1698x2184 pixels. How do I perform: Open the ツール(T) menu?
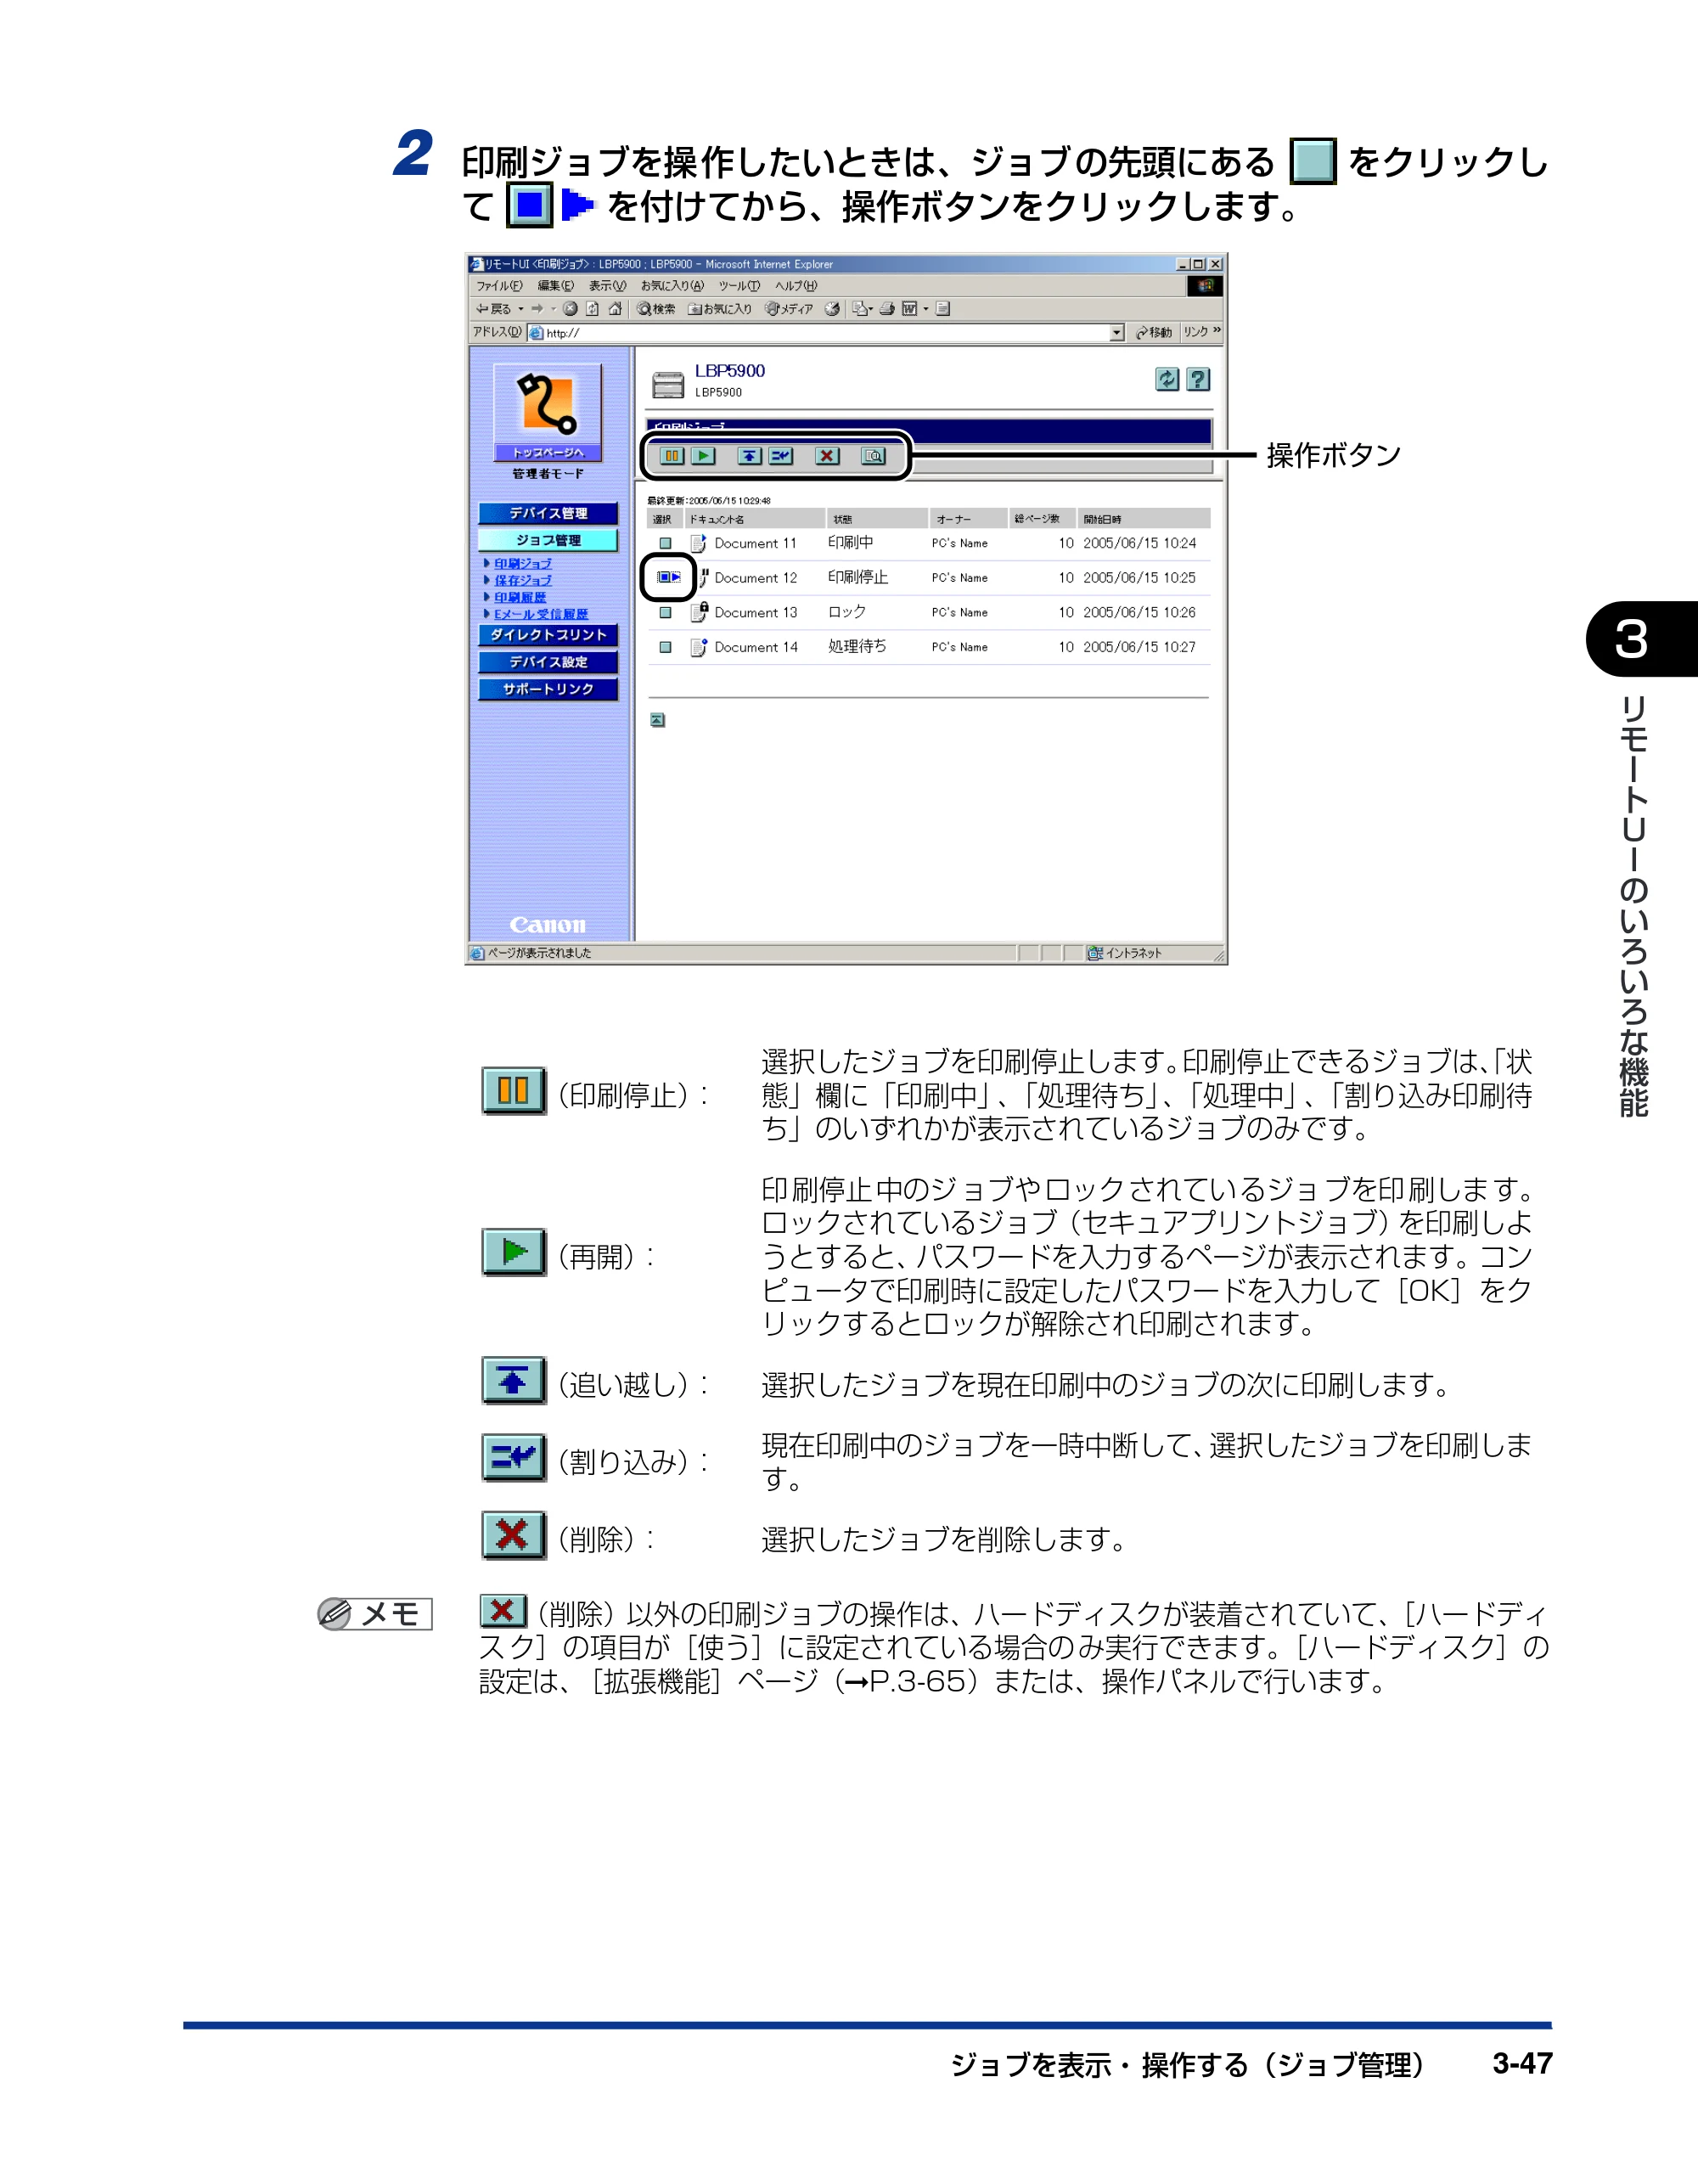coord(739,286)
